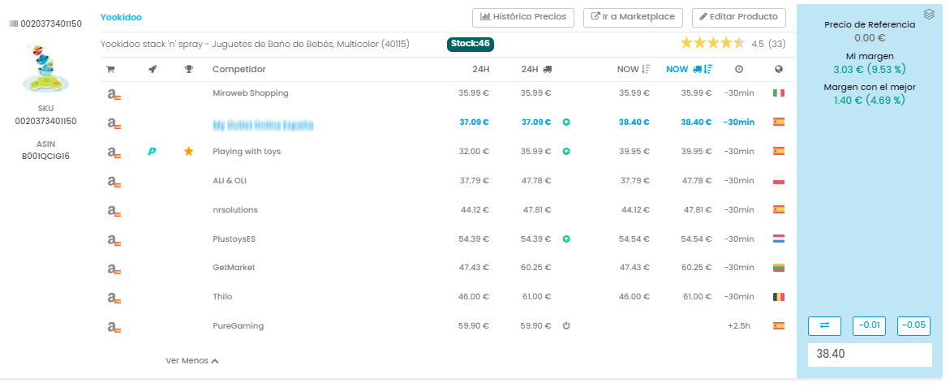The width and height of the screenshot is (950, 387).
Task: Collapse list with Ver Menos
Action: pyautogui.click(x=192, y=360)
